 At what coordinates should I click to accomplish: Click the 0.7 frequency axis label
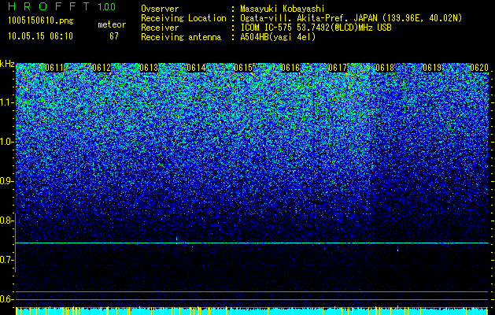click(x=6, y=260)
